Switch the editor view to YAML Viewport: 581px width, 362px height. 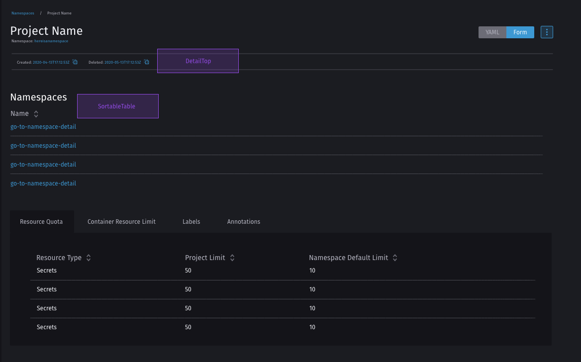[x=492, y=32]
